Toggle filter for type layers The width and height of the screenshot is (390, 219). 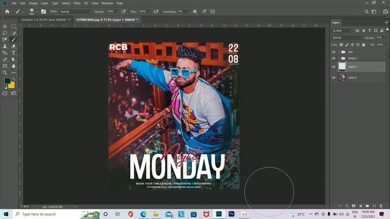click(x=370, y=30)
